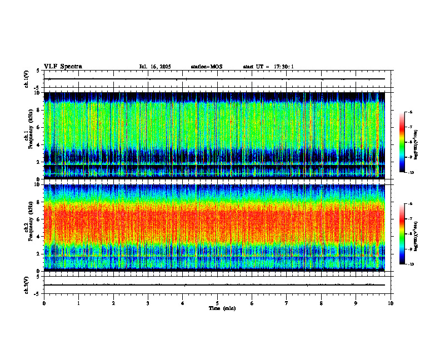Click the ch.1 spectrogram color bar
The height and width of the screenshot is (340, 440).
[x=402, y=142]
